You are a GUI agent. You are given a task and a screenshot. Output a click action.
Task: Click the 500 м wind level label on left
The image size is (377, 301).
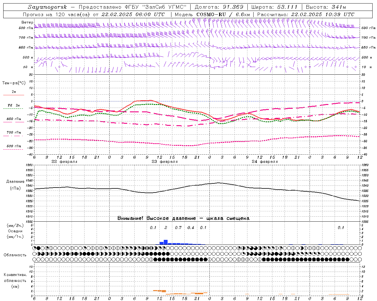coord(28,57)
